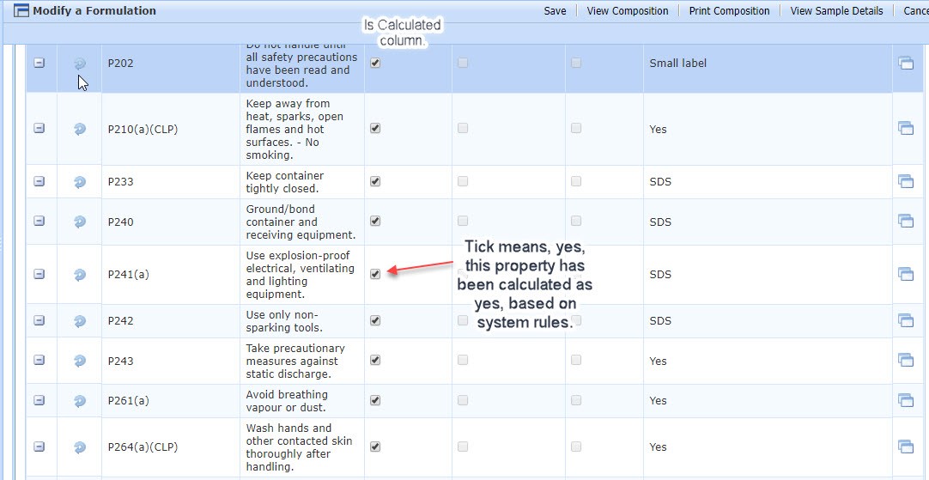Click the refresh icon in the P210(a)(CLP) row
This screenshot has width=929, height=480.
point(80,129)
